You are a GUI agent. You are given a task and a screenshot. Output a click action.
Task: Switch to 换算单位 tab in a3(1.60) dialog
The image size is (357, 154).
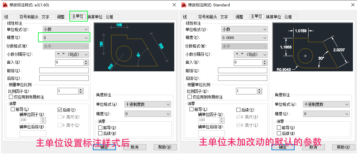pyautogui.click(x=95, y=17)
